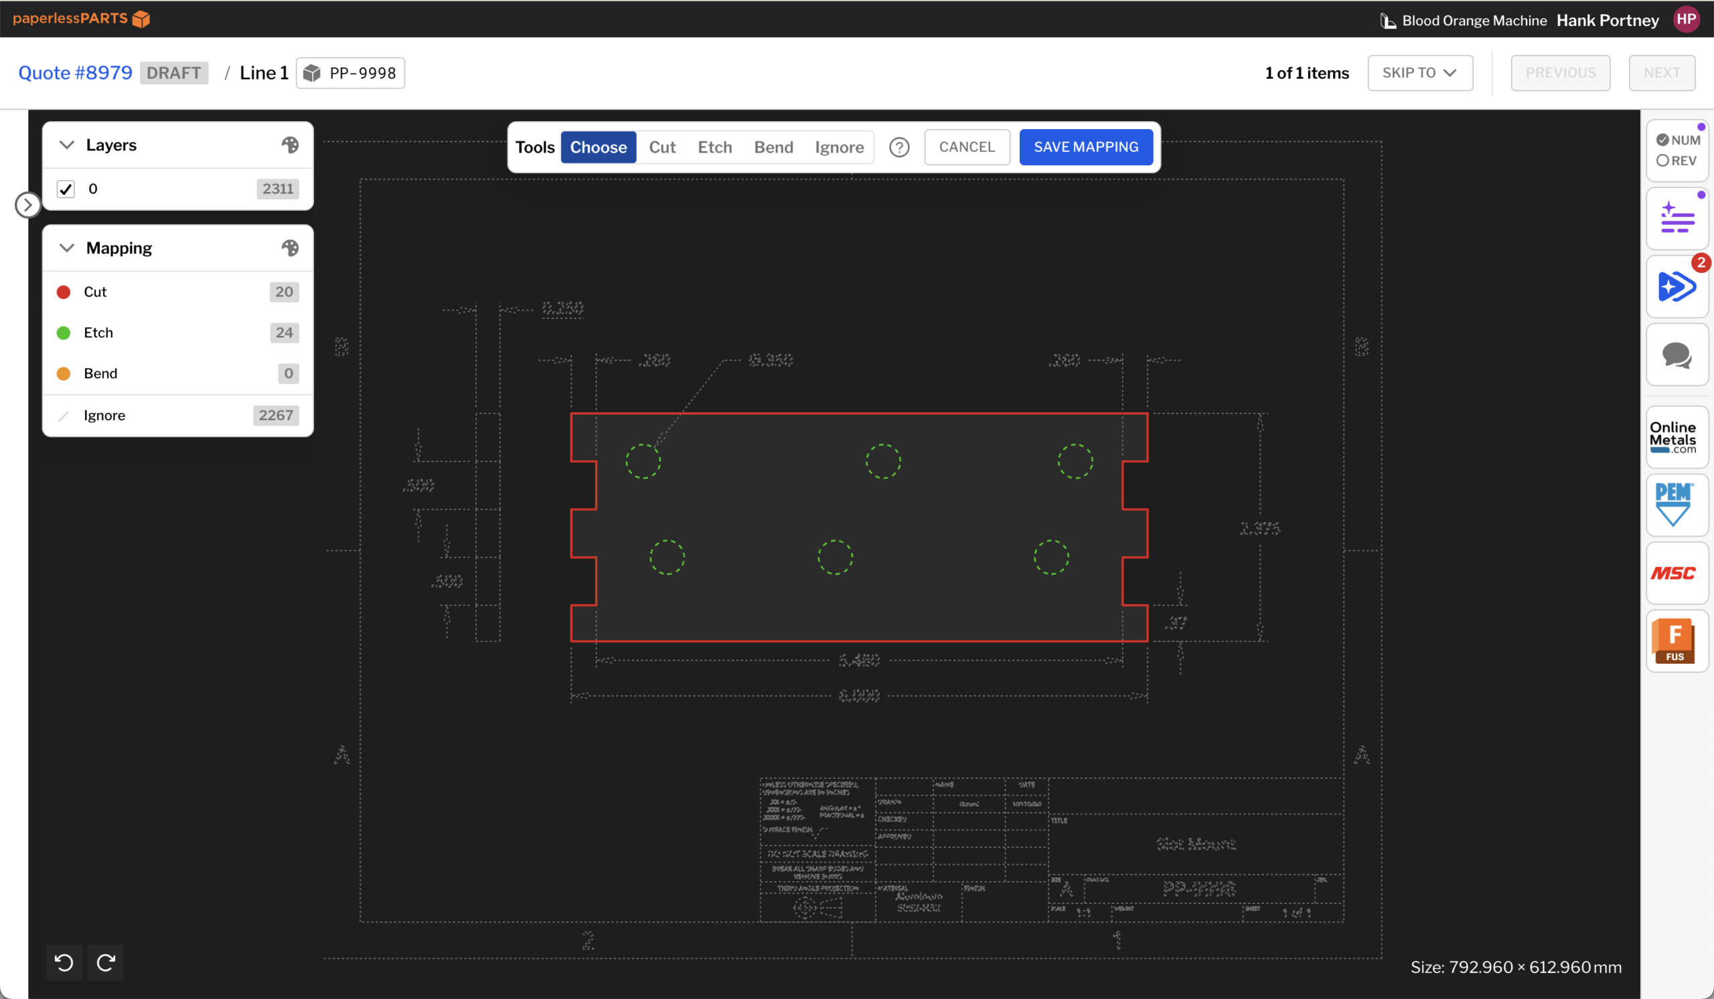Image resolution: width=1714 pixels, height=999 pixels.
Task: Open the PEM fasteners integration
Action: 1677,505
